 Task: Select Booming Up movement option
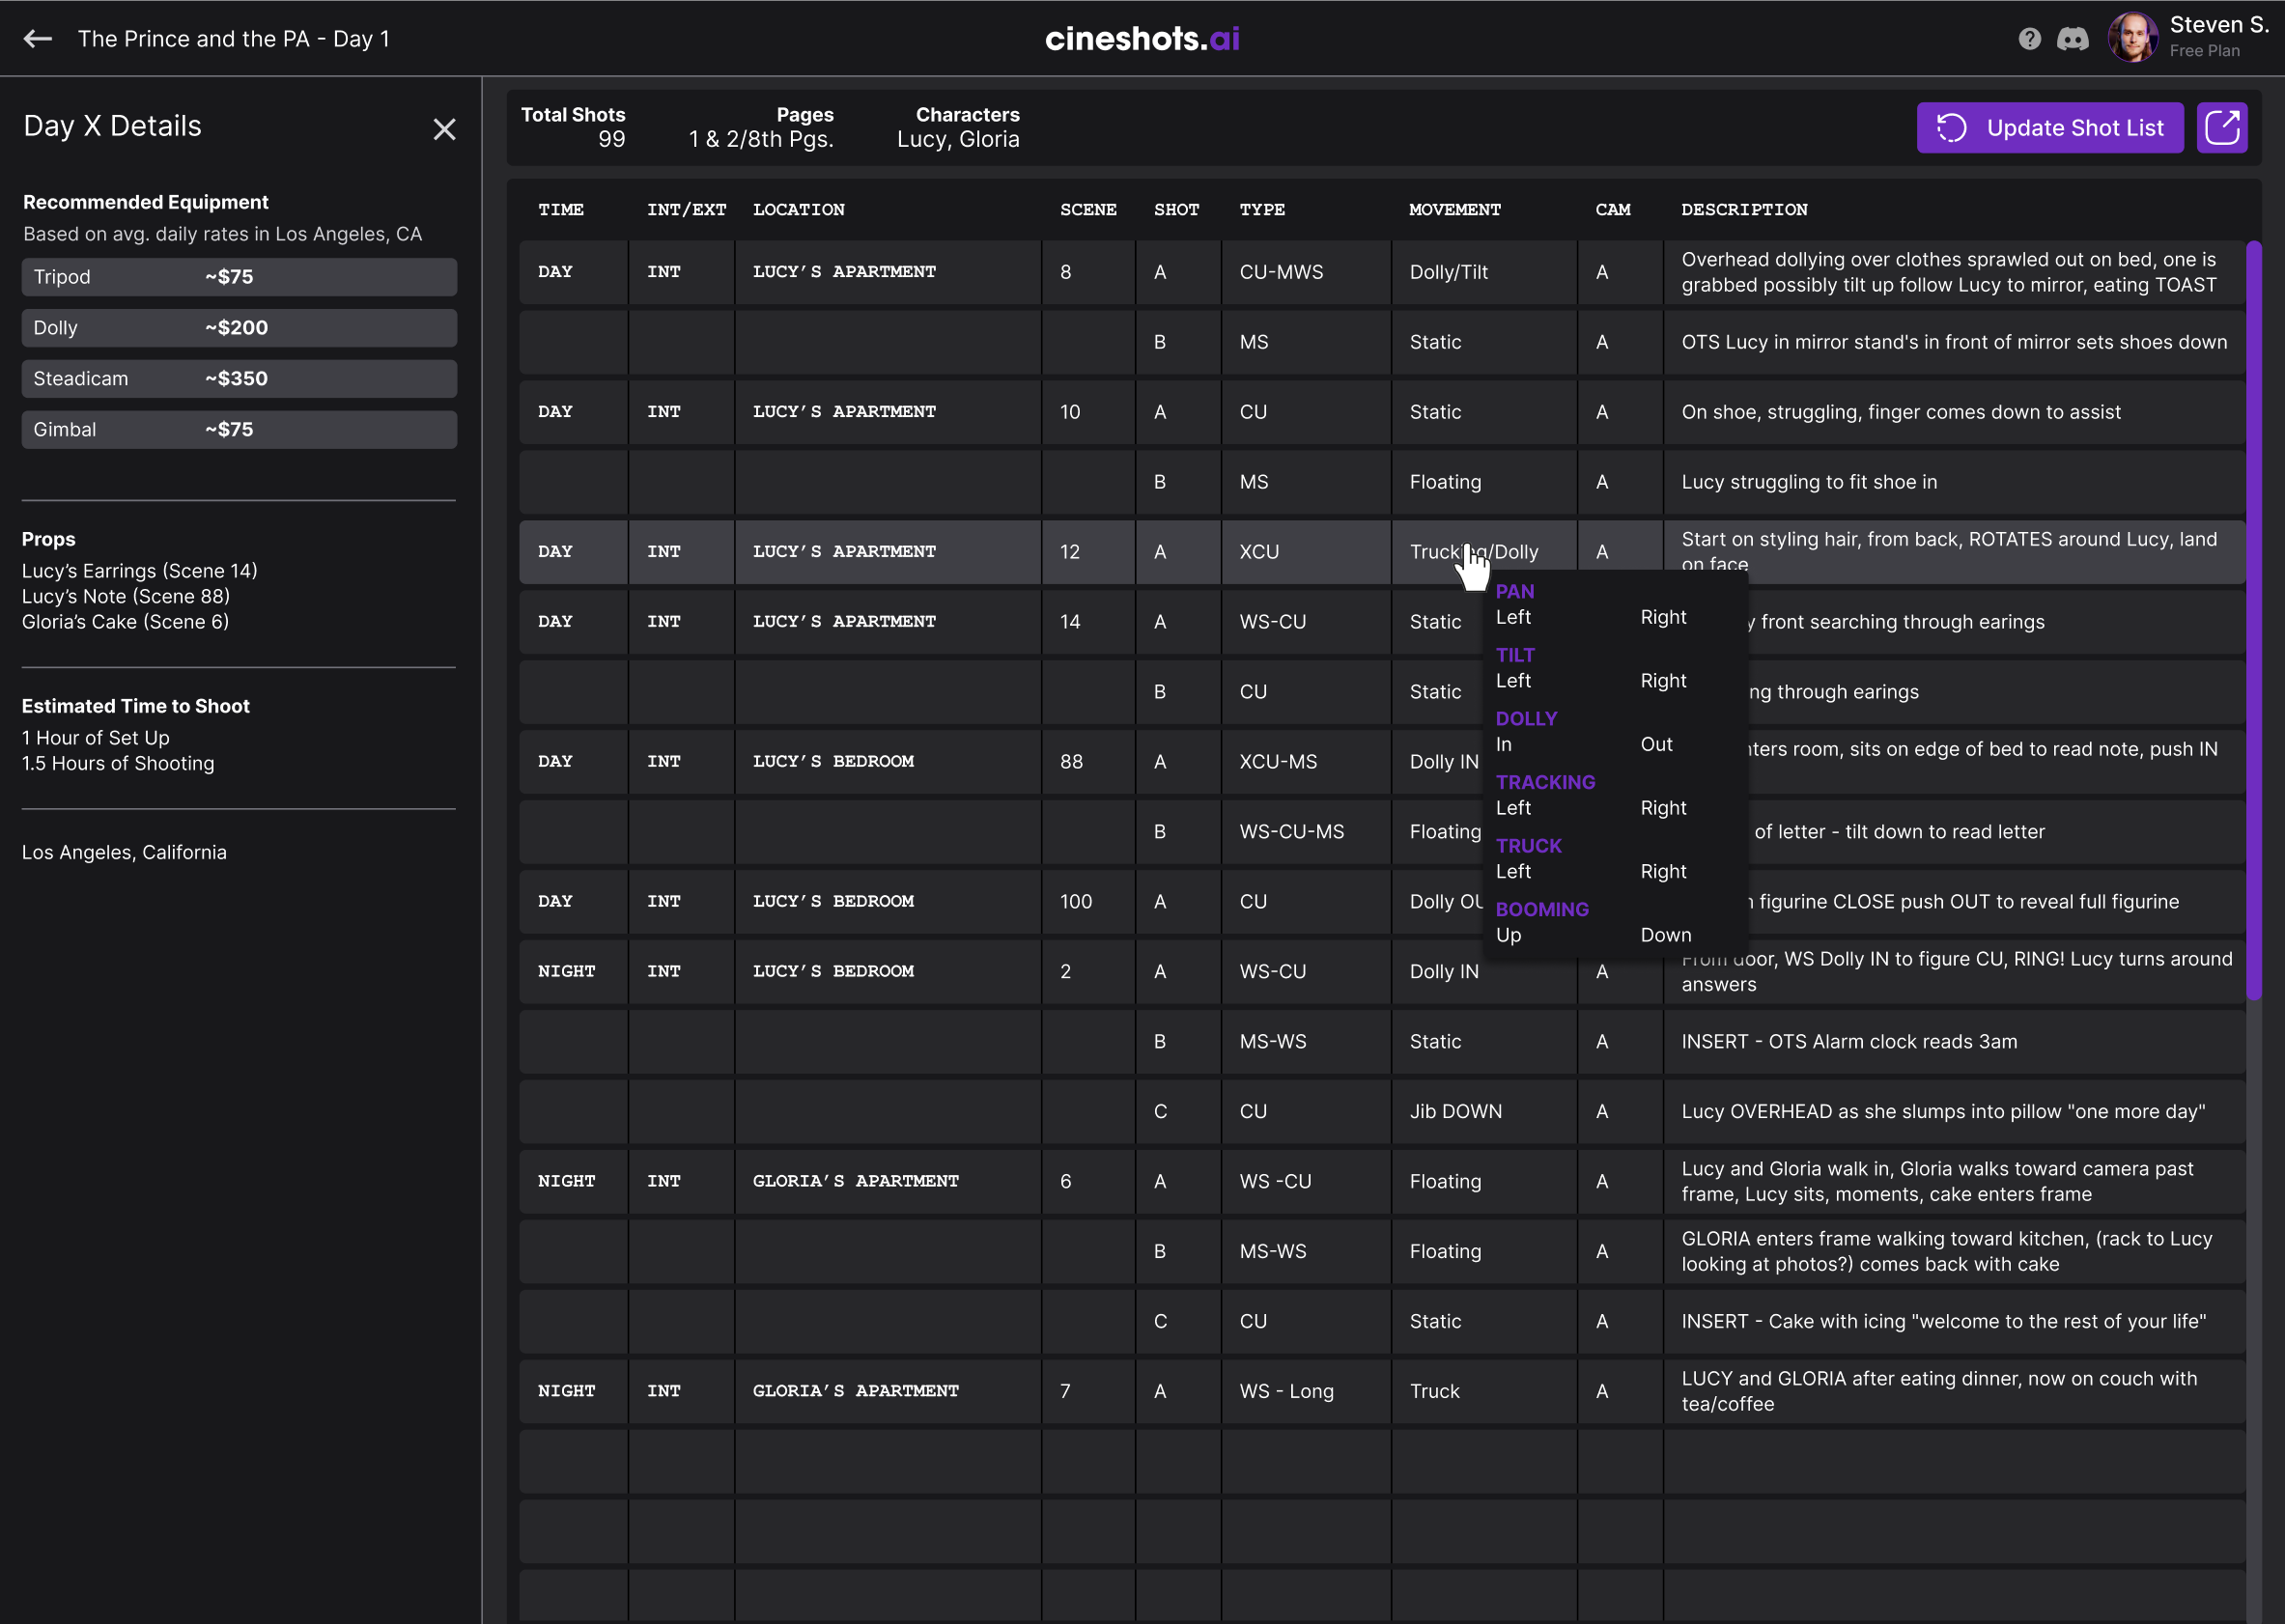pos(1508,935)
